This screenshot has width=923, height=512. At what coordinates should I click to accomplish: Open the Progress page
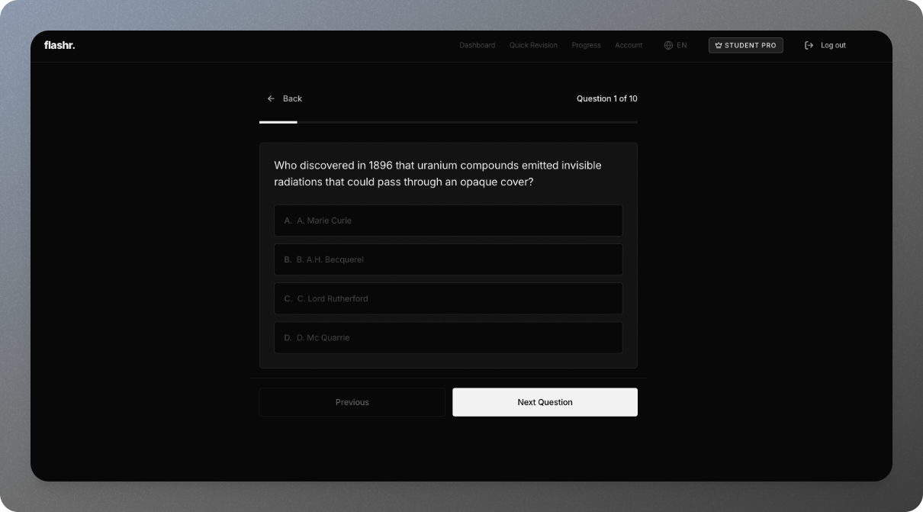(586, 45)
